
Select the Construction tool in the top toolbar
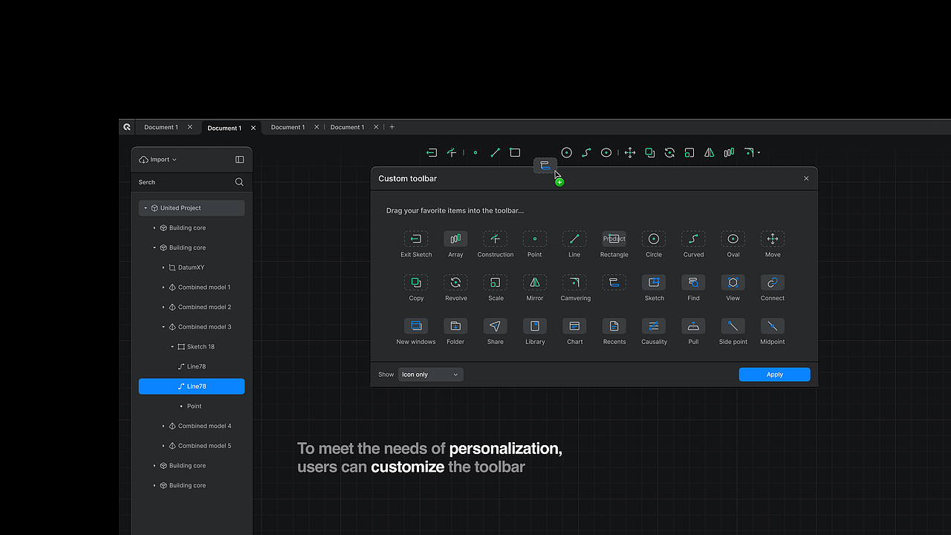pyautogui.click(x=452, y=152)
